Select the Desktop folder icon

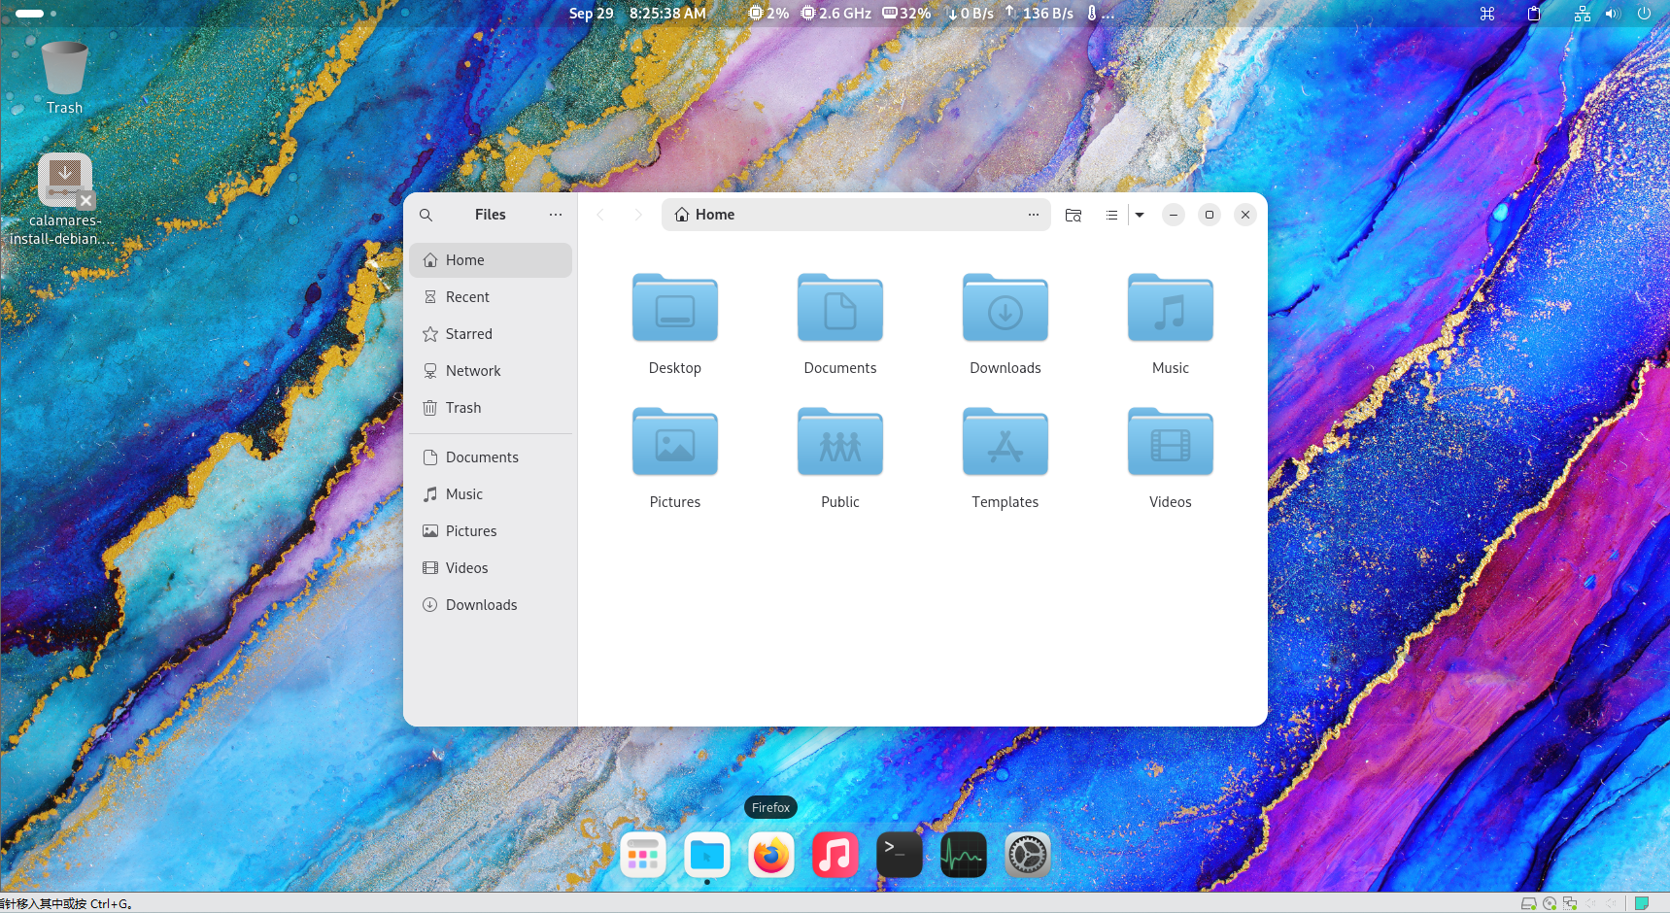675,308
